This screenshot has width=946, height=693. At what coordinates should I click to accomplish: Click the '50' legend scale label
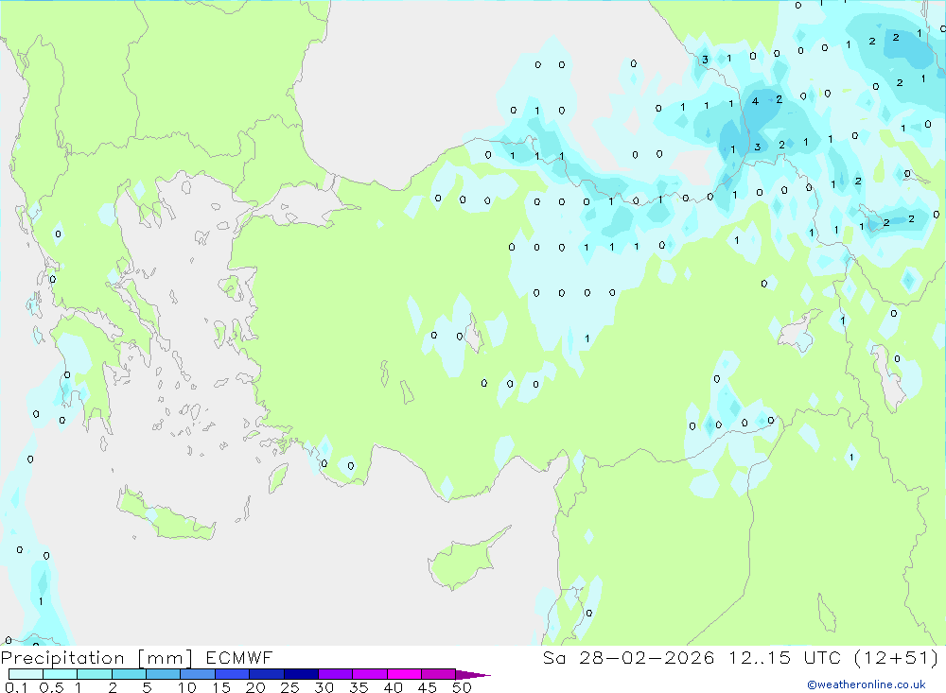click(462, 687)
